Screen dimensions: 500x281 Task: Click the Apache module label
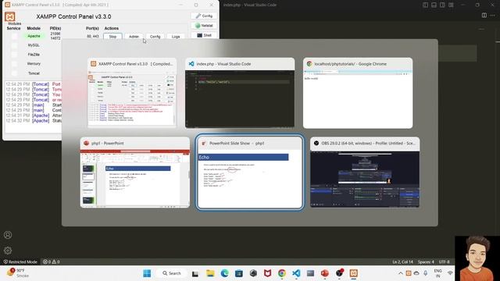tap(34, 36)
